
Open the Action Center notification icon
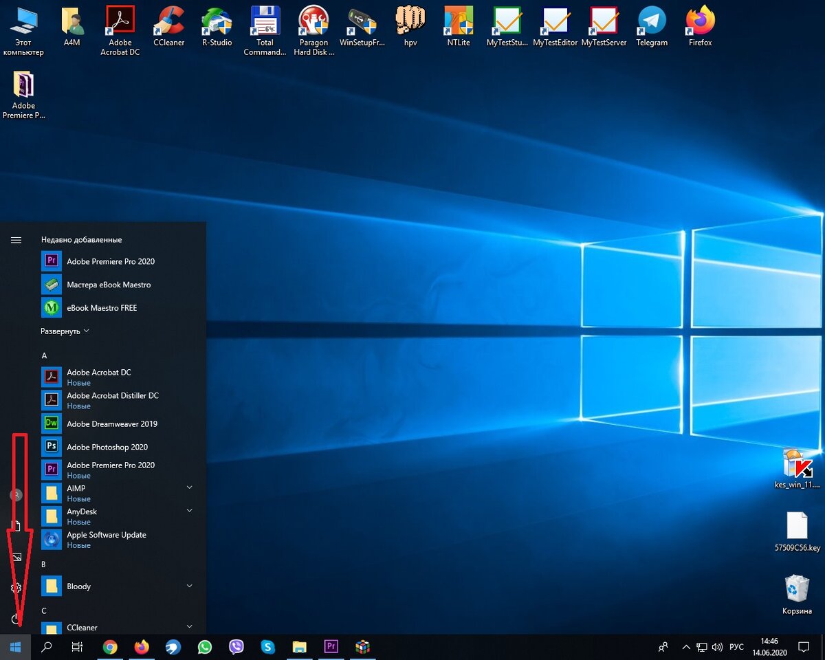[803, 647]
